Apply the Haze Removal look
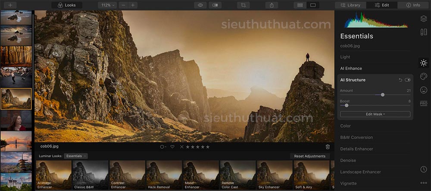The image size is (431, 191). click(x=164, y=175)
